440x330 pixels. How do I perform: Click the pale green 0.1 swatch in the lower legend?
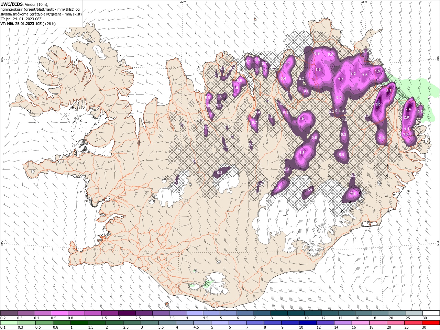pyautogui.click(x=9, y=323)
